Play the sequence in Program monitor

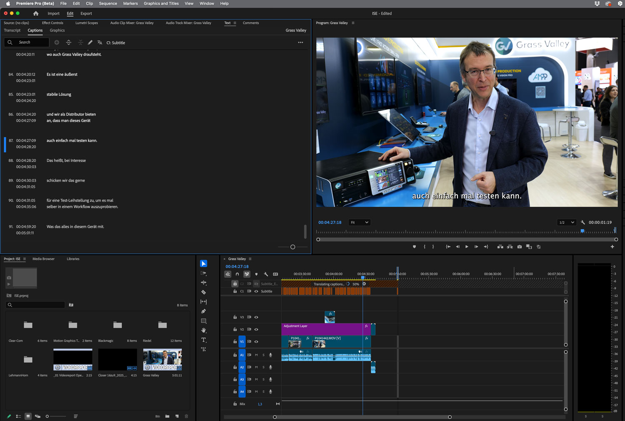(467, 247)
